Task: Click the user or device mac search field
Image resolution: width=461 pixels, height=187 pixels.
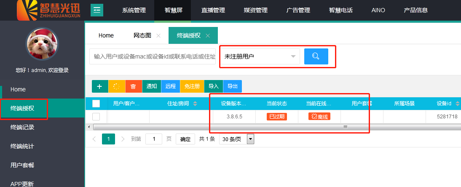Action: [x=154, y=56]
